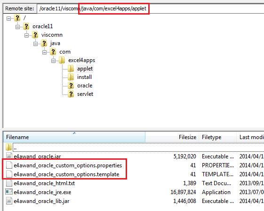Click the Remote site path input field
The height and width of the screenshot is (211, 264).
151,8
